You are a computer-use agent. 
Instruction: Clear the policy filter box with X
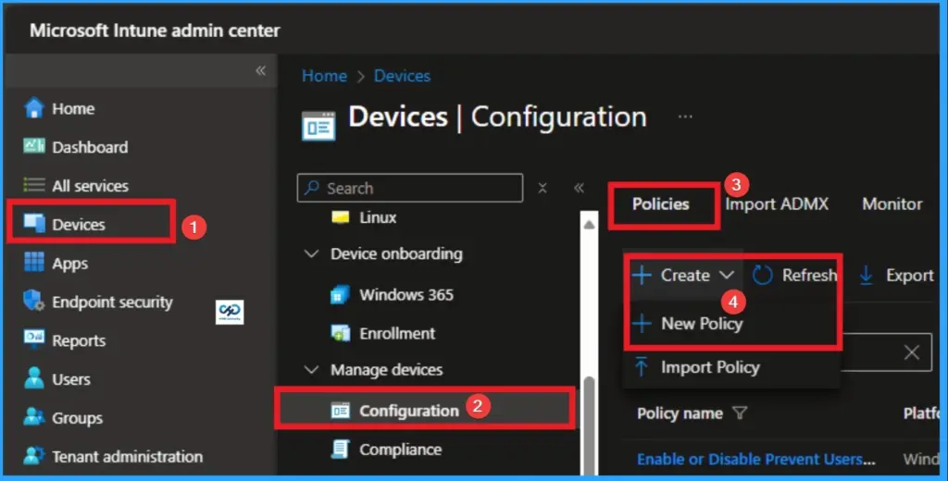tap(912, 352)
